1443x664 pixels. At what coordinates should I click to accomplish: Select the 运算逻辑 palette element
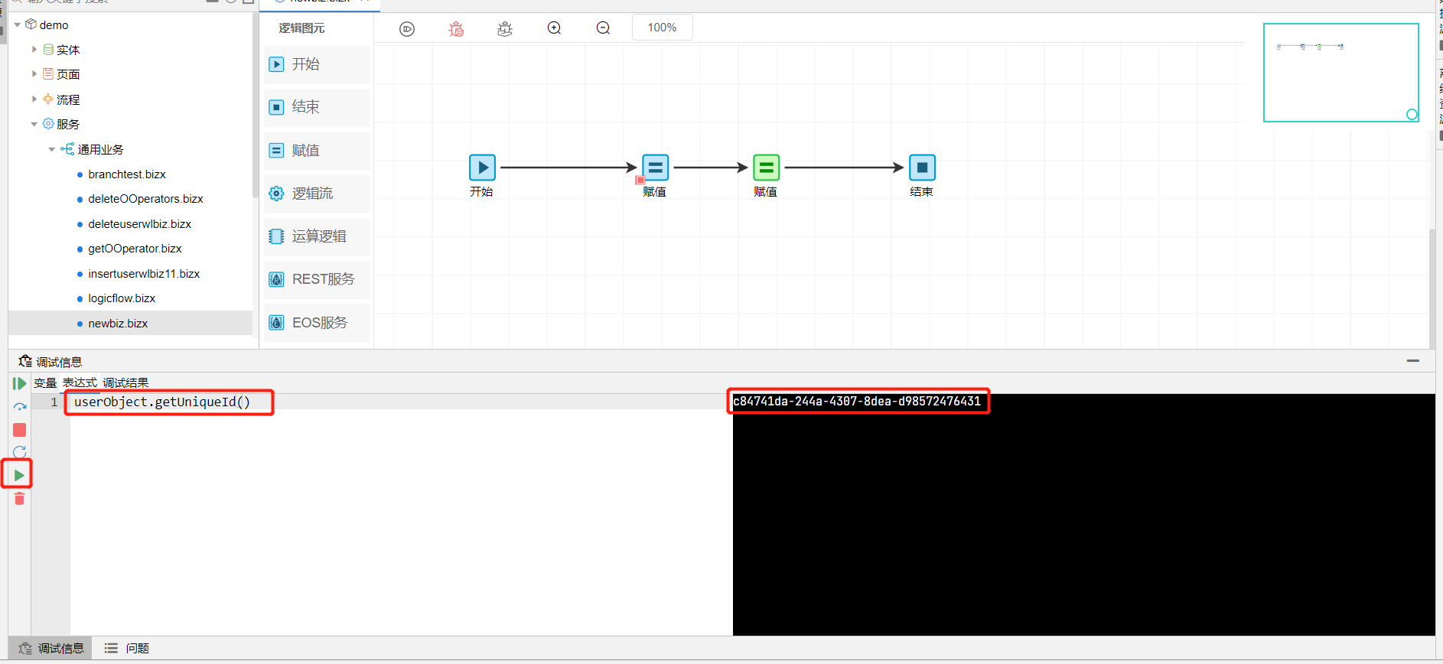[318, 236]
